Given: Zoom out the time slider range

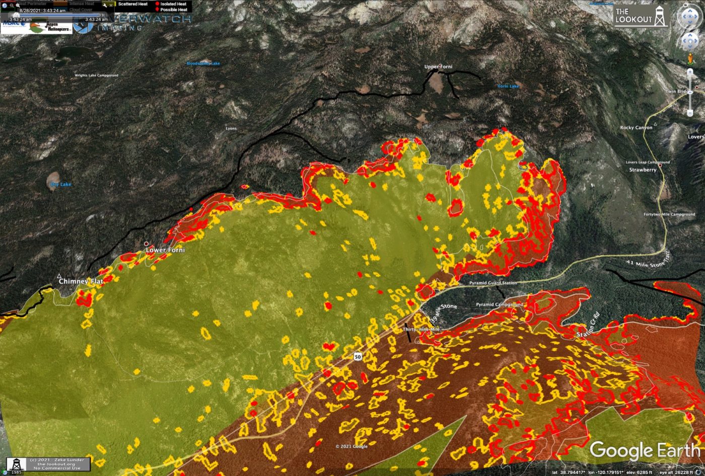Looking at the screenshot, I should (12, 6).
